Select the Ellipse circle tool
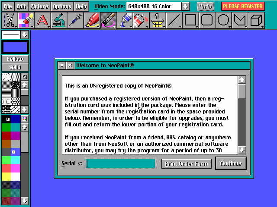Viewport: 277px width, 207px height. point(223,20)
